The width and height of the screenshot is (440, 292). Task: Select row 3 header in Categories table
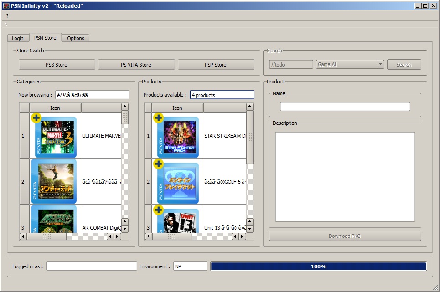(x=25, y=219)
